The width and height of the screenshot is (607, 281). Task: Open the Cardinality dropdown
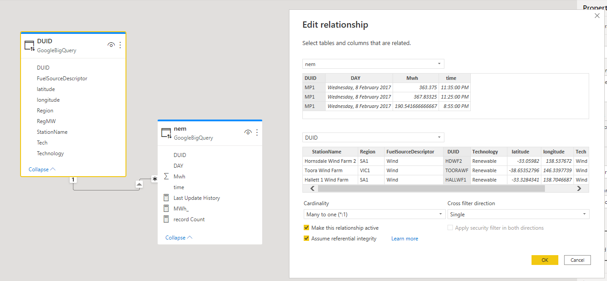(373, 215)
